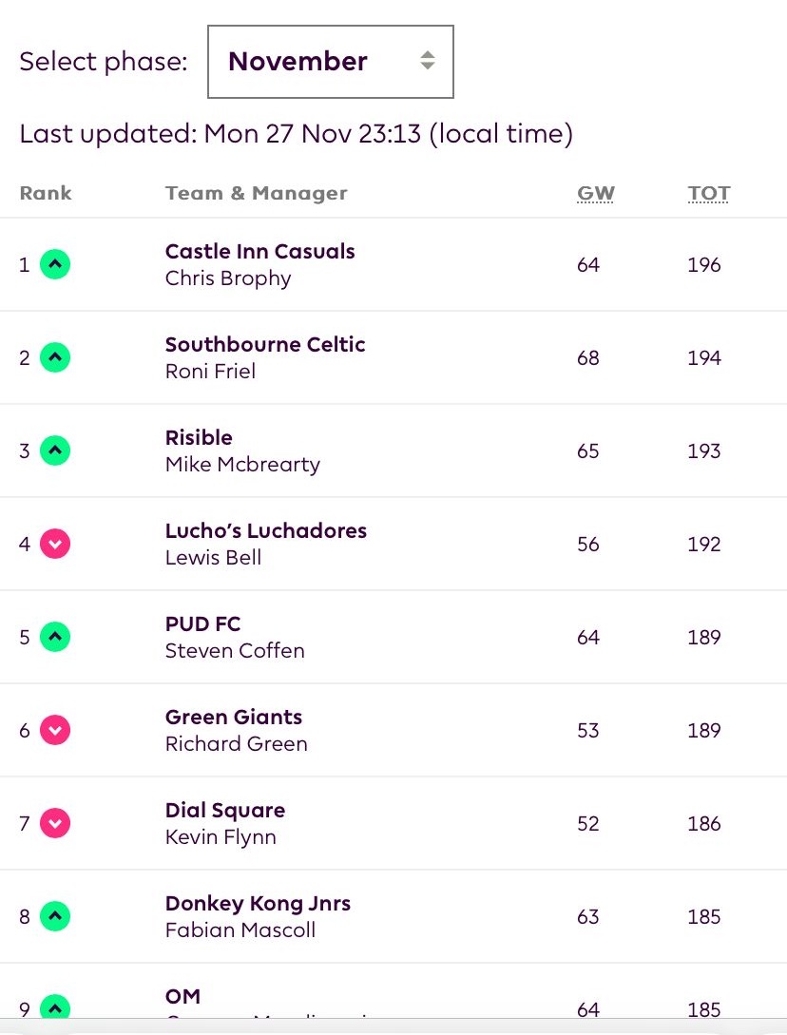The image size is (787, 1035).
Task: Click green up arrow next to Risible
Action: [x=56, y=451]
